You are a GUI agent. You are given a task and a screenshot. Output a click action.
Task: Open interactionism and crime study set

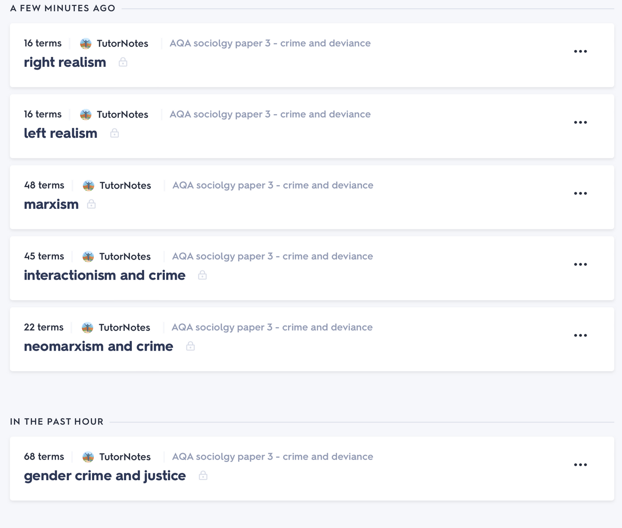[105, 276]
